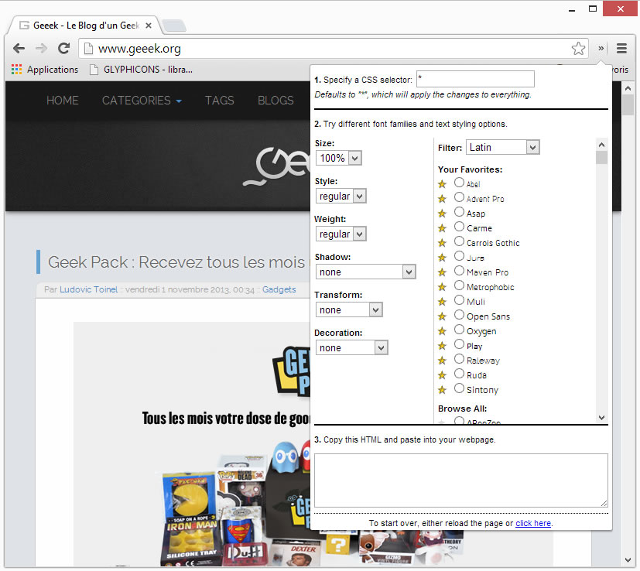Image resolution: width=640 pixels, height=571 pixels.
Task: Open the Shadow dropdown
Action: coord(366,272)
